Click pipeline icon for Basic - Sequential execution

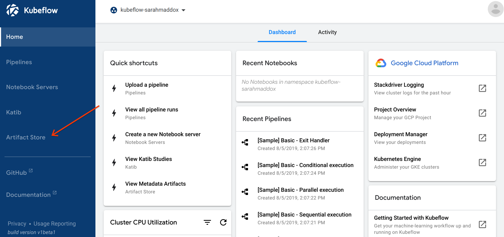coord(245,217)
